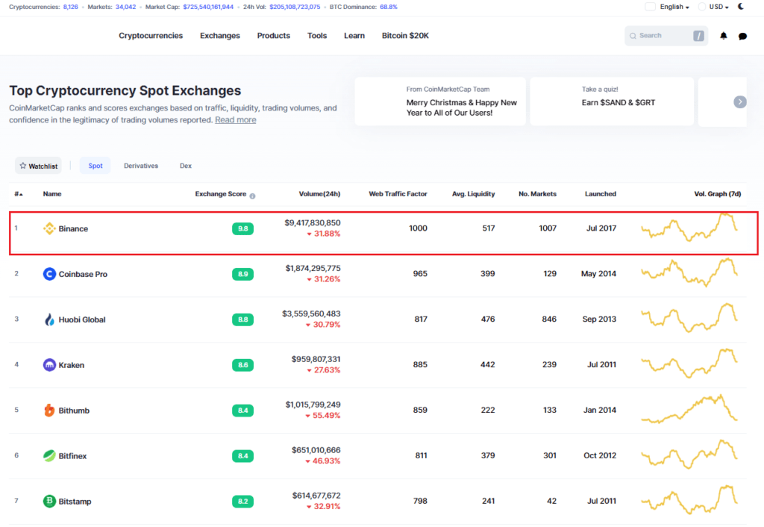The image size is (764, 527).
Task: Open the Binance exchange name link
Action: (x=73, y=228)
